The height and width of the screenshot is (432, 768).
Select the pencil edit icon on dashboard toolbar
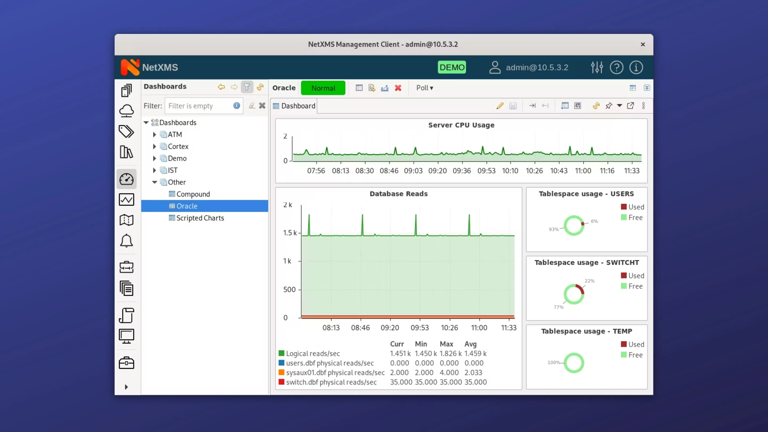tap(500, 106)
